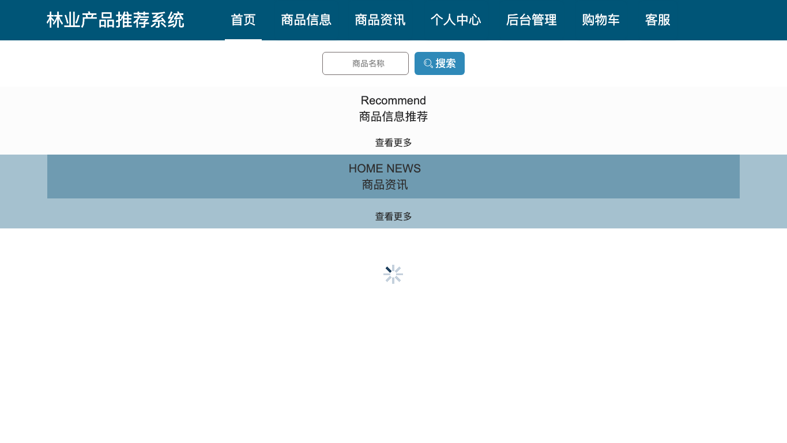Select 查看更多 under the Recommend section

(x=393, y=142)
